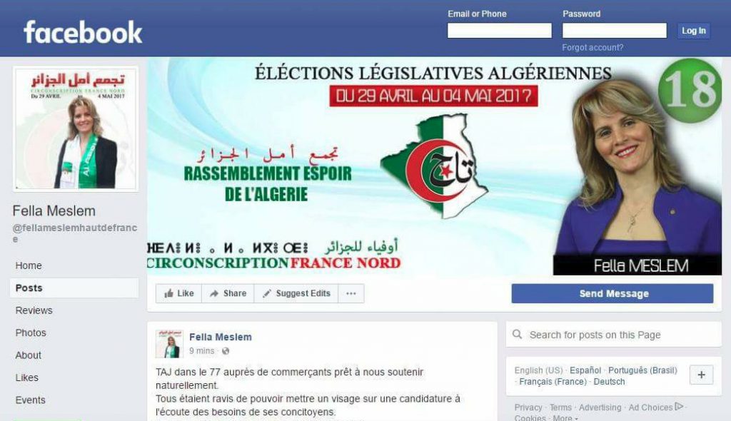Screen dimensions: 731x421
Task: Open the Reviews tab in sidebar
Action: (x=34, y=310)
